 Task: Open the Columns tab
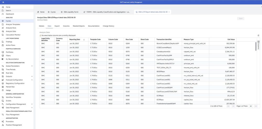click(66, 26)
